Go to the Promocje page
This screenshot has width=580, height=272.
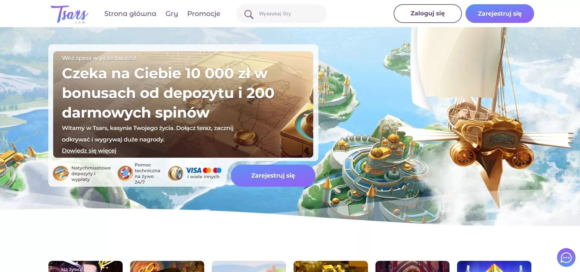coord(204,14)
